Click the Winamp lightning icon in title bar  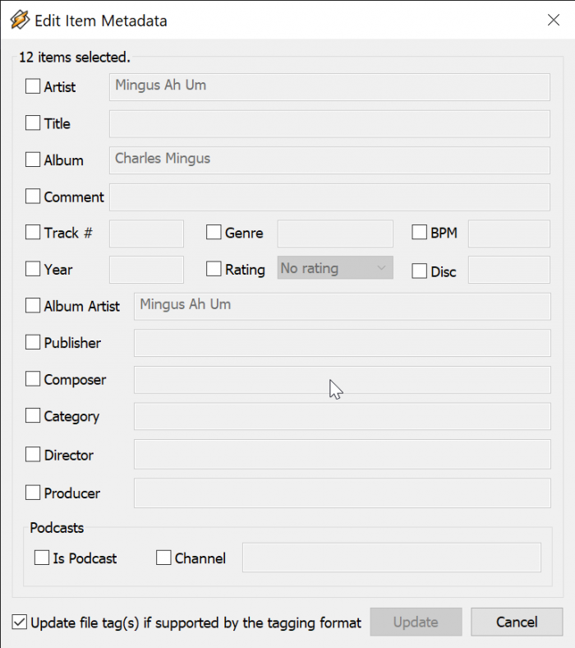pyautogui.click(x=19, y=20)
